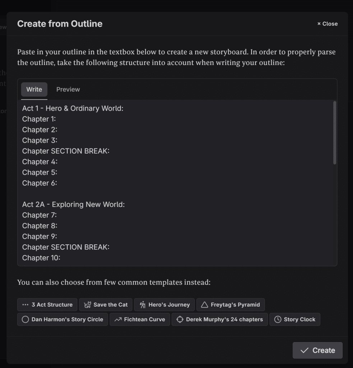Select the Hero's Journey template label

coord(169,305)
